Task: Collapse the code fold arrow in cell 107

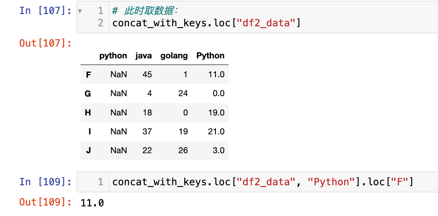Action: pos(79,11)
